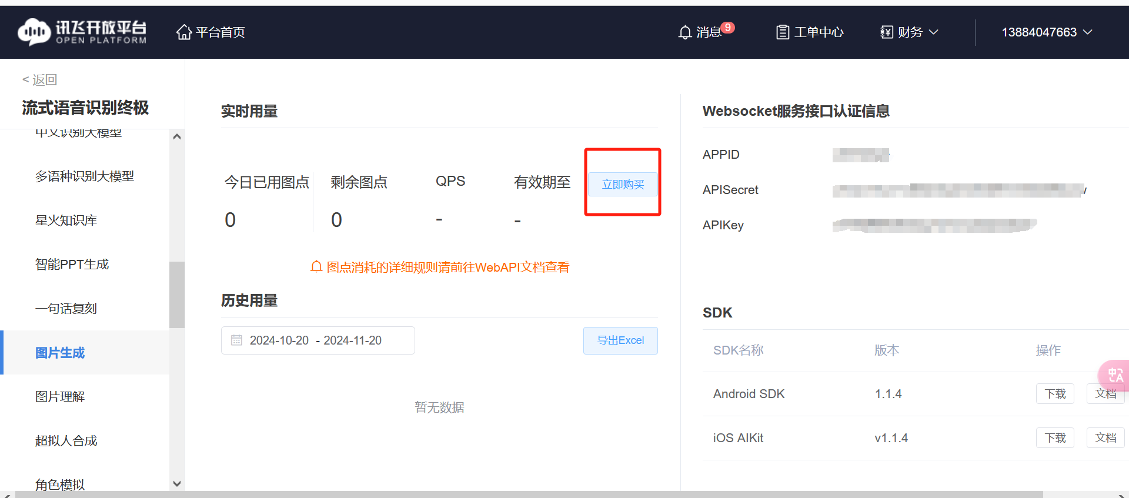Click the 今日已用图点 label
The width and height of the screenshot is (1129, 498).
pos(267,182)
